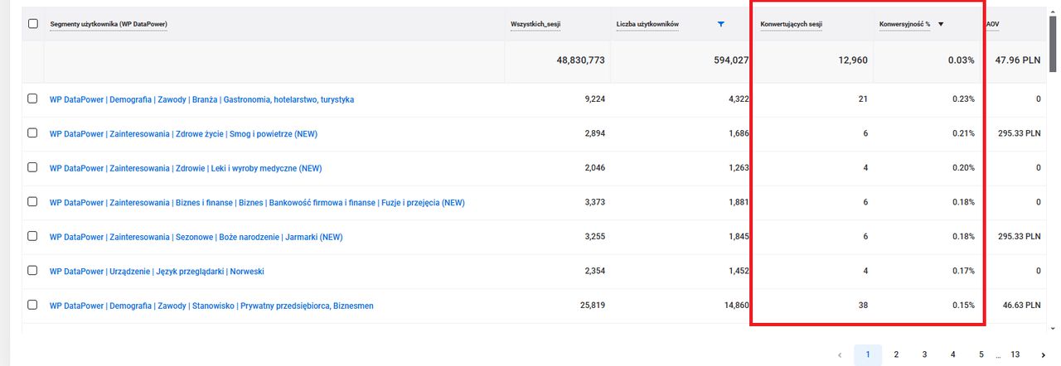Sort by Wszystkich_sesji column header

point(535,24)
